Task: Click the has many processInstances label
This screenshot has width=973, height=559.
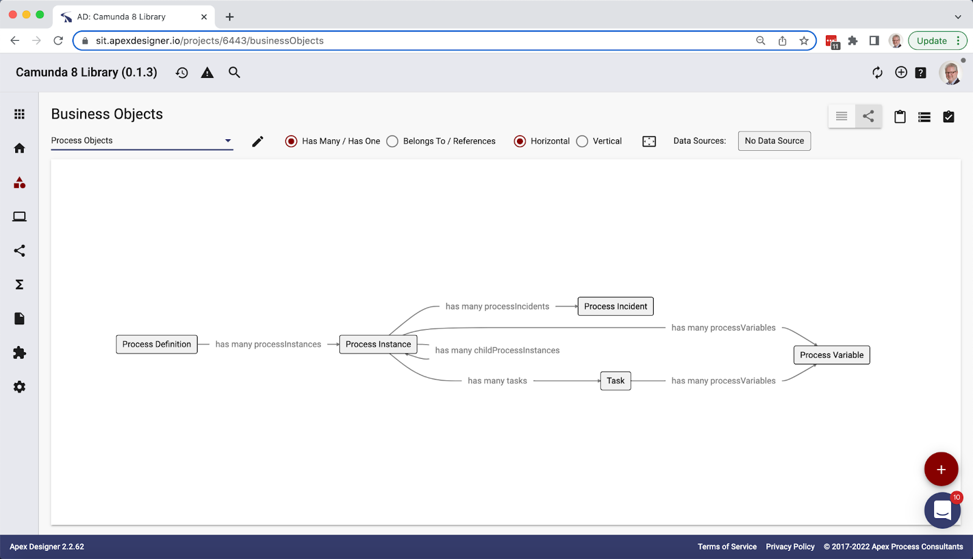Action: click(x=268, y=344)
